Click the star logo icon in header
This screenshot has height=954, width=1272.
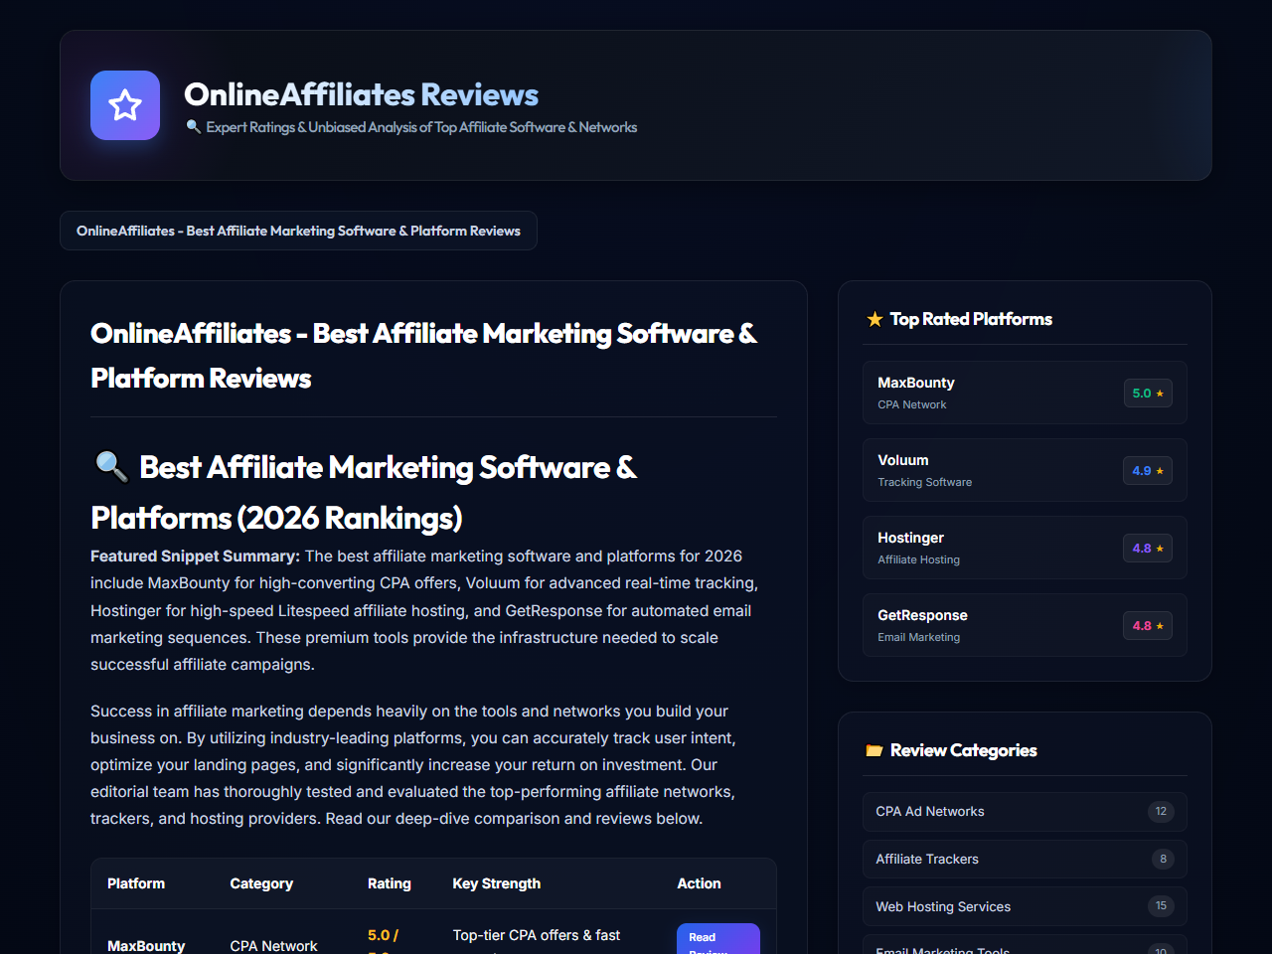click(x=125, y=105)
